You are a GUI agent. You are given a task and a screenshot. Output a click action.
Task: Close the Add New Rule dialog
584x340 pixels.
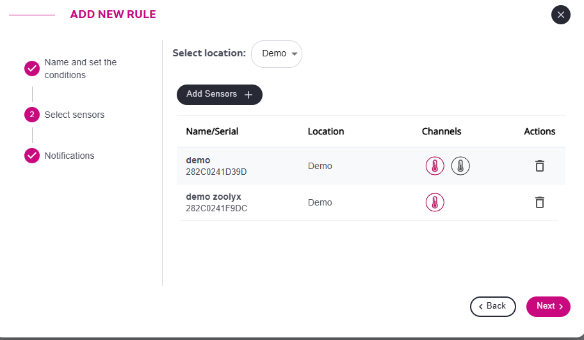[561, 15]
